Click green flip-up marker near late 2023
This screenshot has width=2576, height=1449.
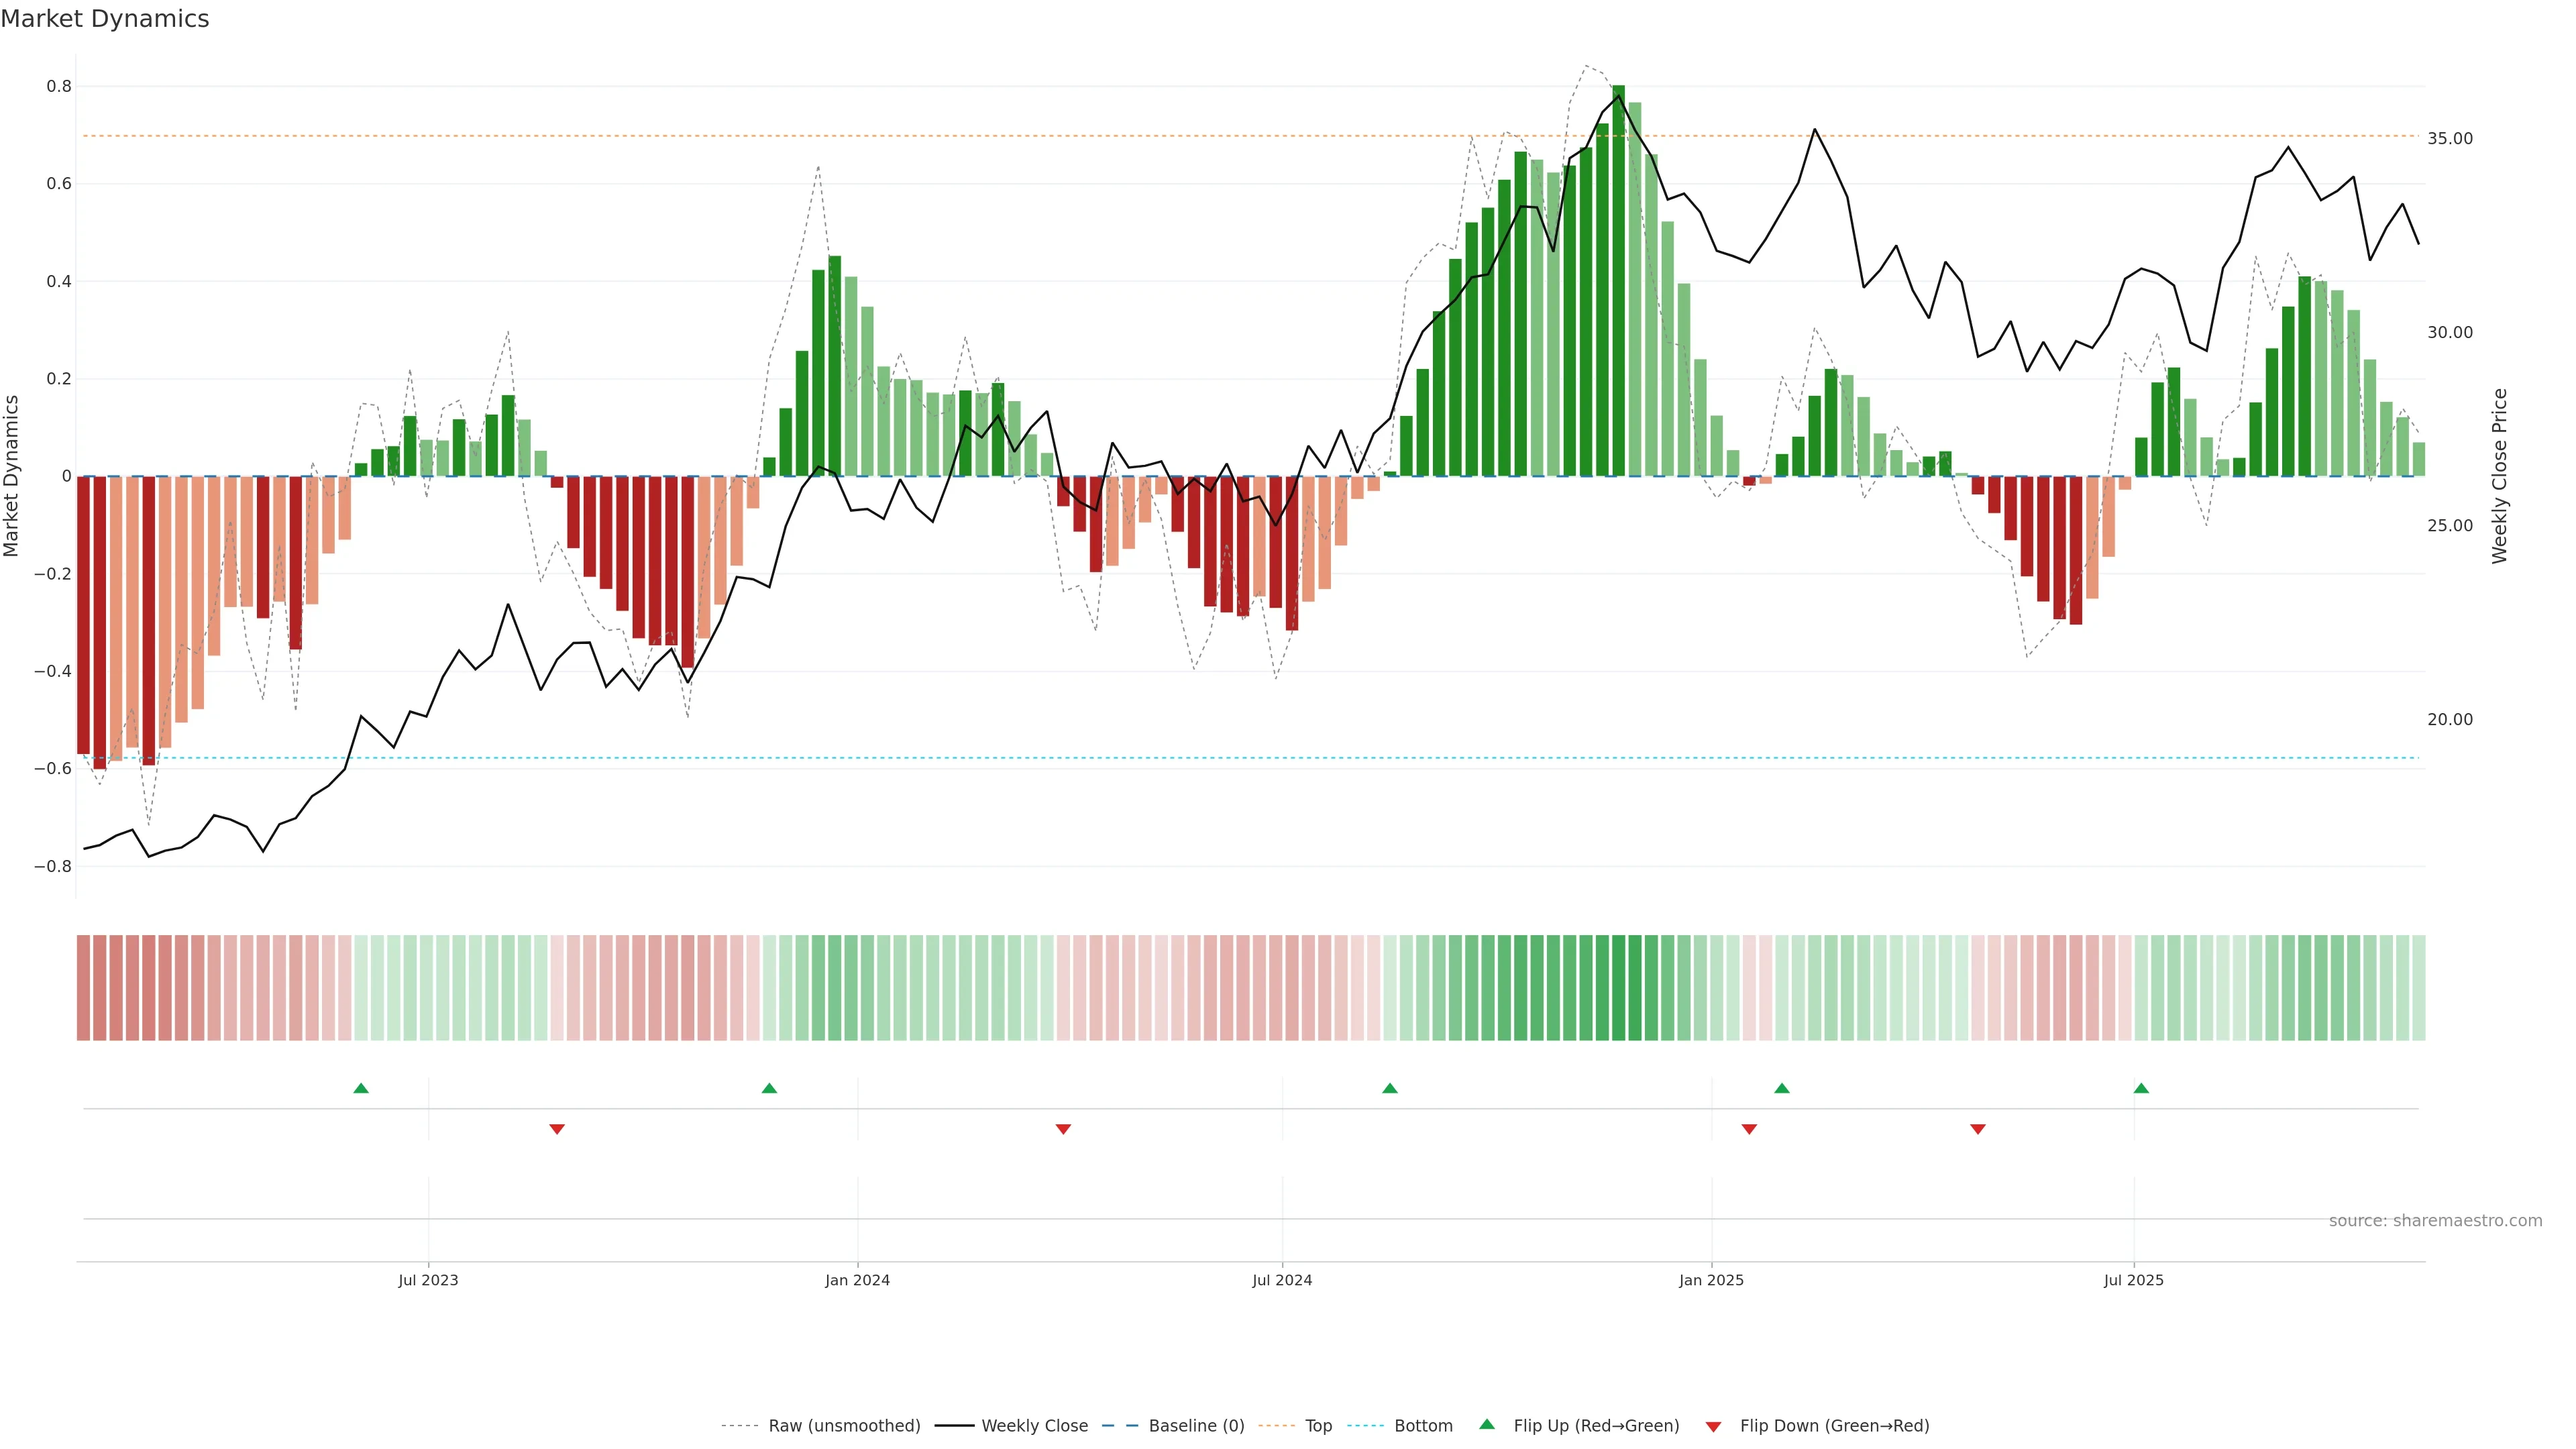pos(769,1088)
